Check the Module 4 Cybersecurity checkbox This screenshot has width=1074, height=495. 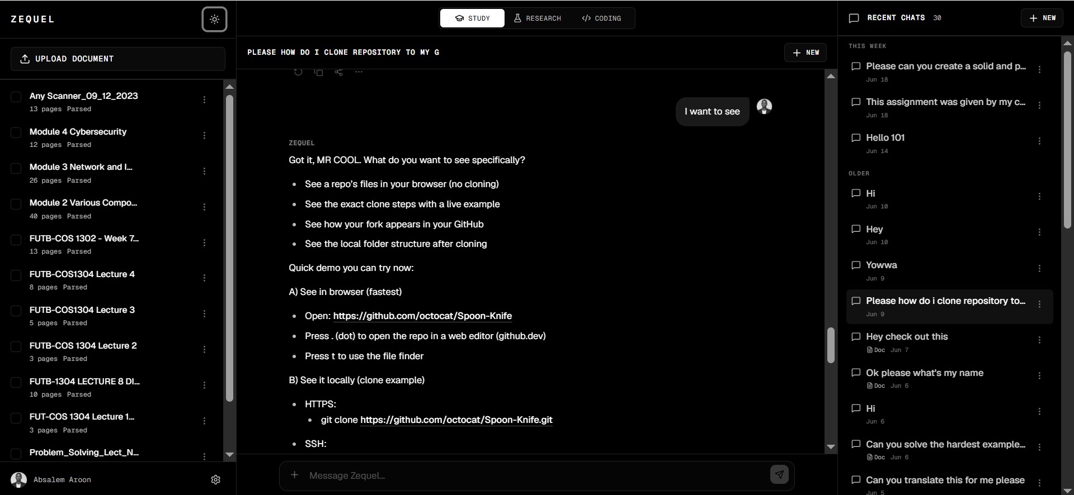[16, 133]
